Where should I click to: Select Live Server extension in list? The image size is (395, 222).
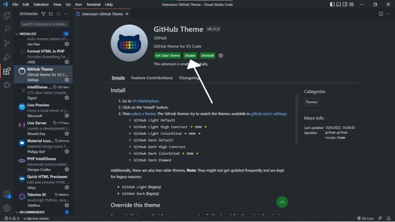click(x=43, y=128)
